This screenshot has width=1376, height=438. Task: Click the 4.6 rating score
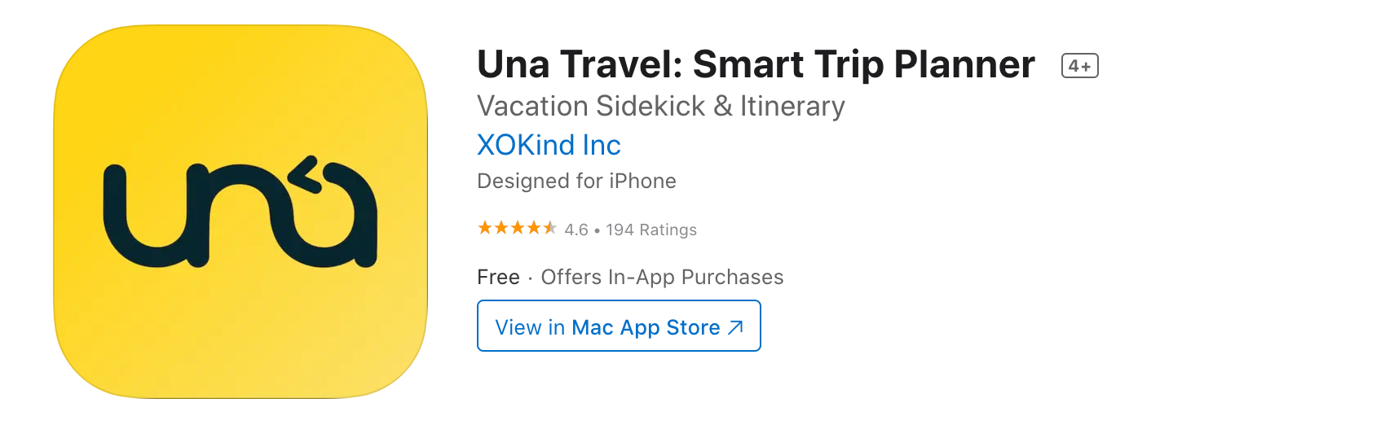pyautogui.click(x=576, y=230)
